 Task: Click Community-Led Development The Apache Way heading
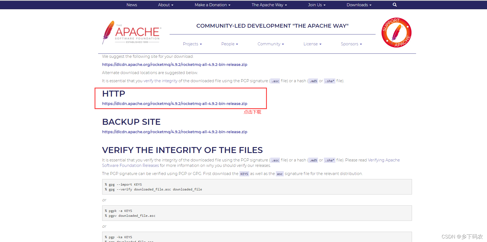point(272,26)
